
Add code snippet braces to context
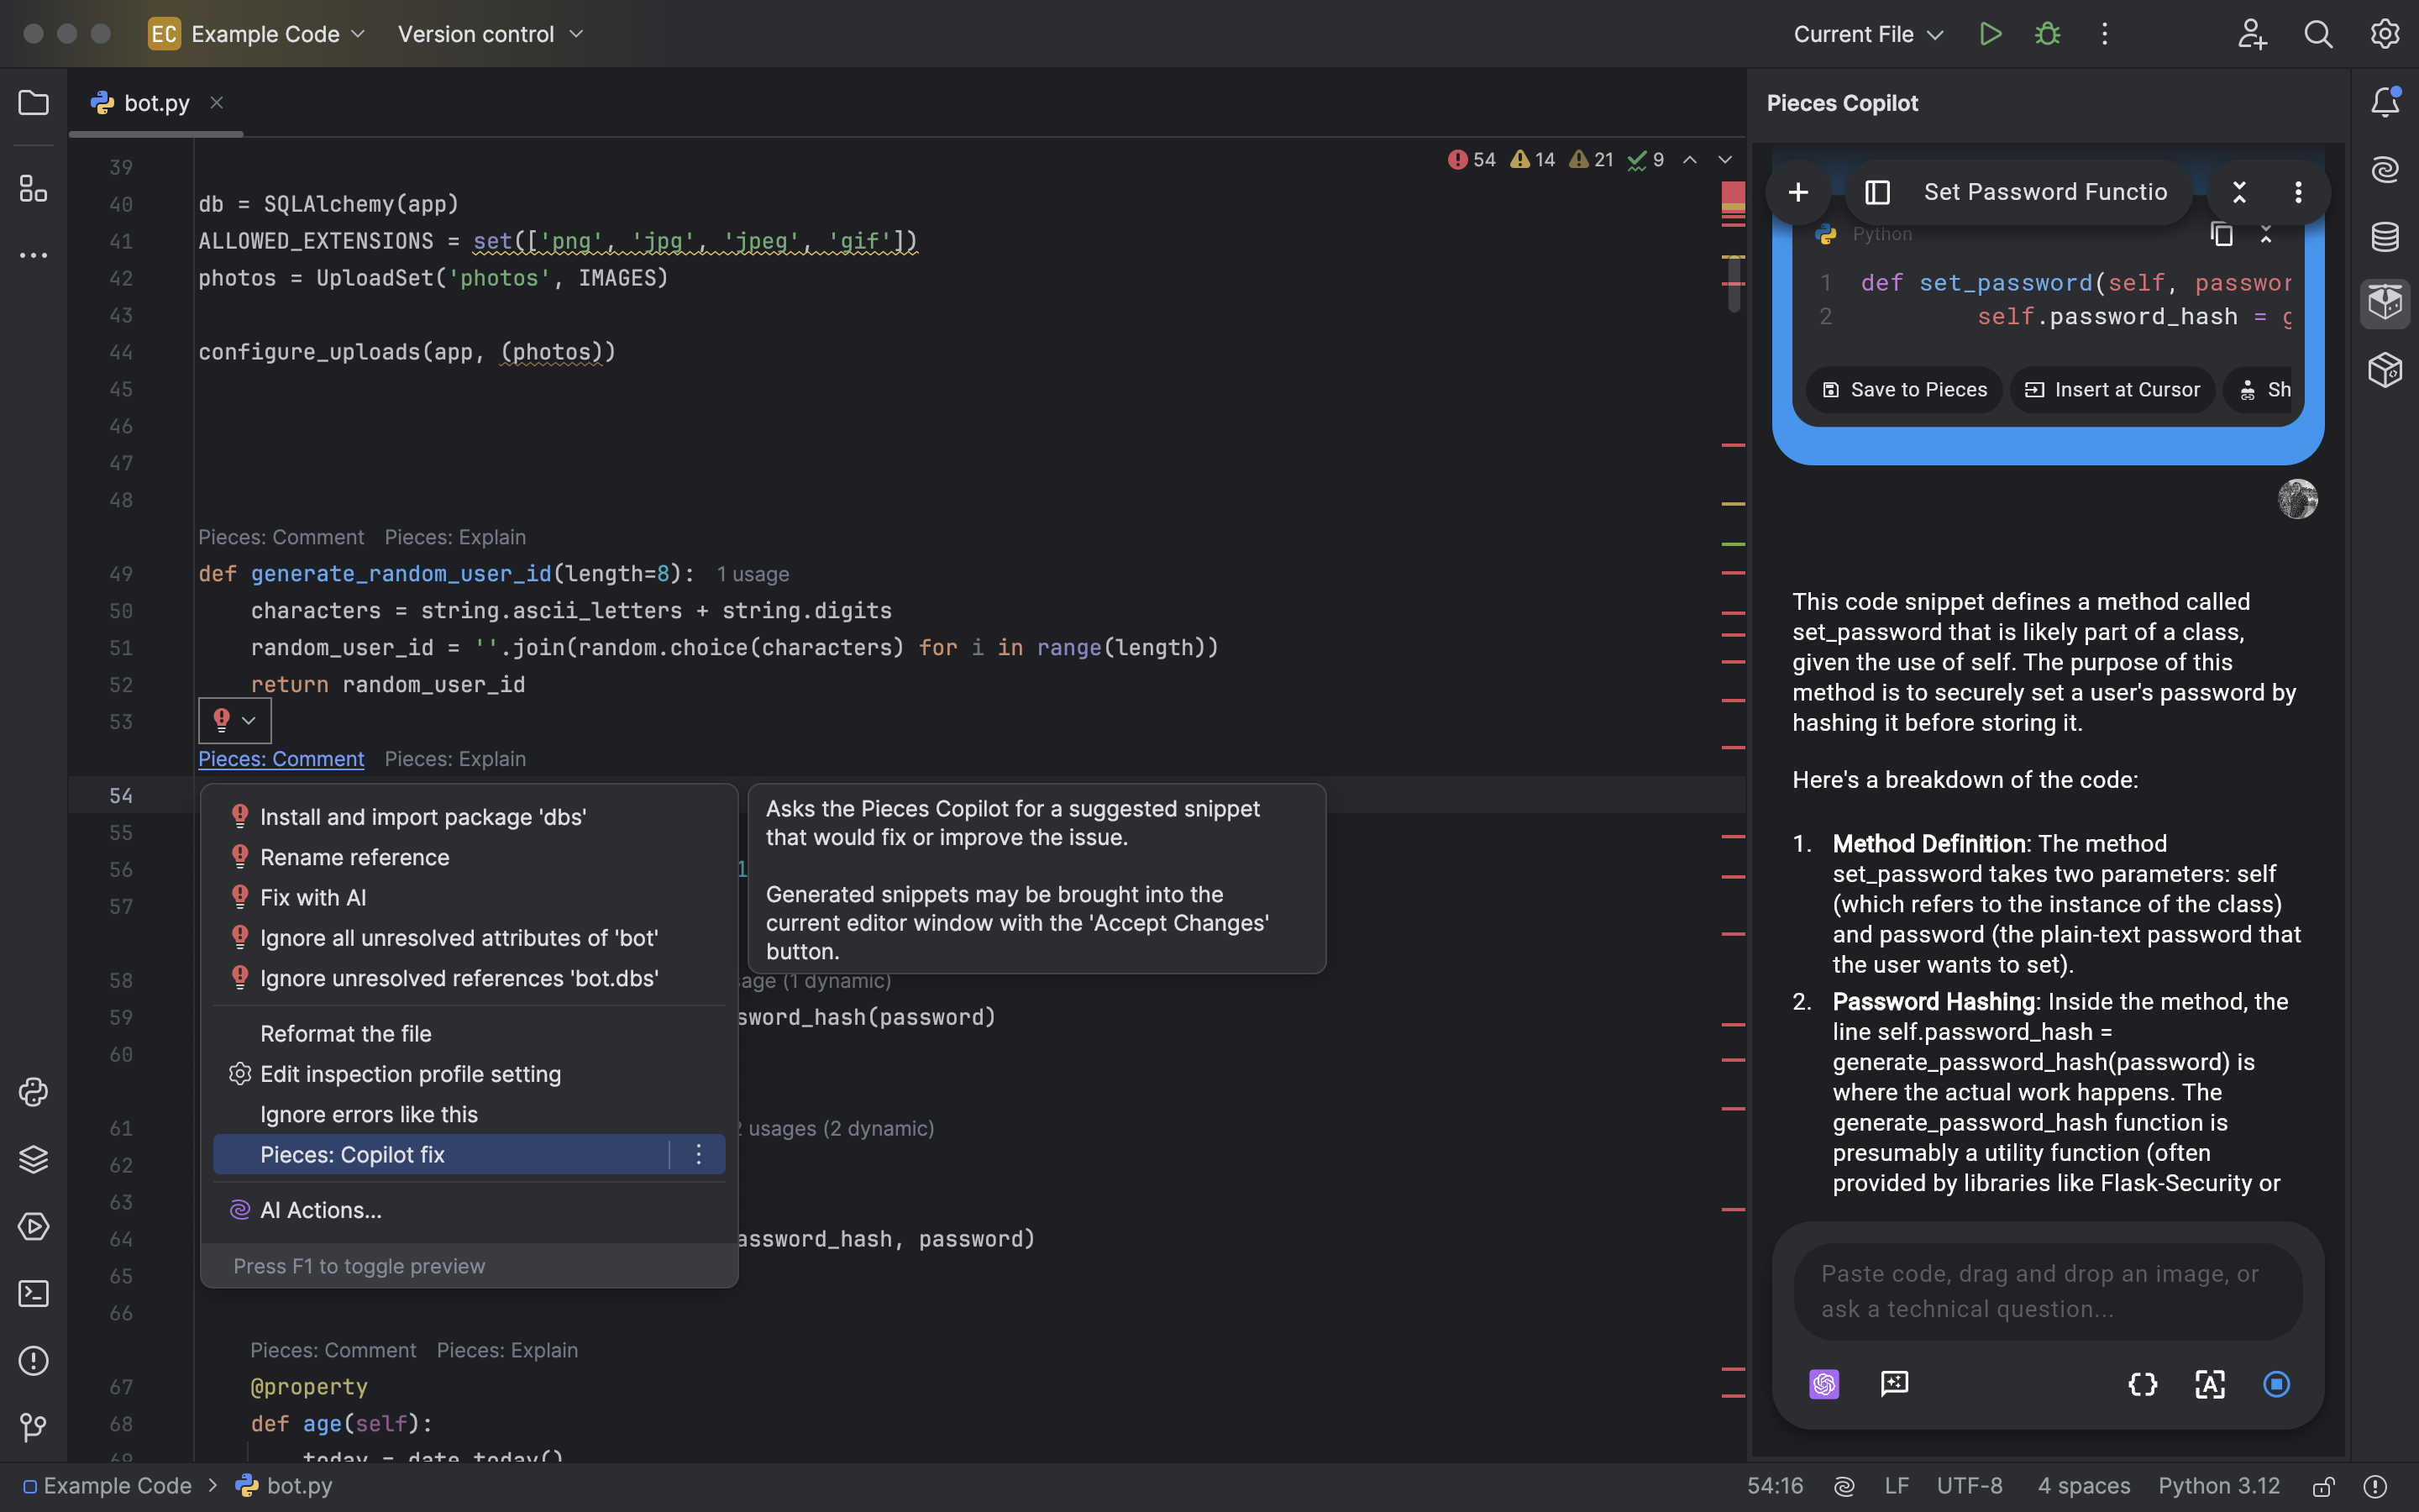pyautogui.click(x=2142, y=1384)
